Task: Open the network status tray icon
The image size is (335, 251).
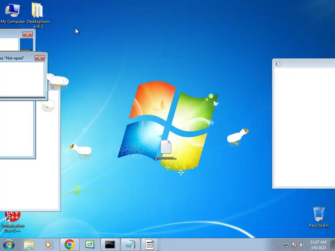Action: click(286, 245)
